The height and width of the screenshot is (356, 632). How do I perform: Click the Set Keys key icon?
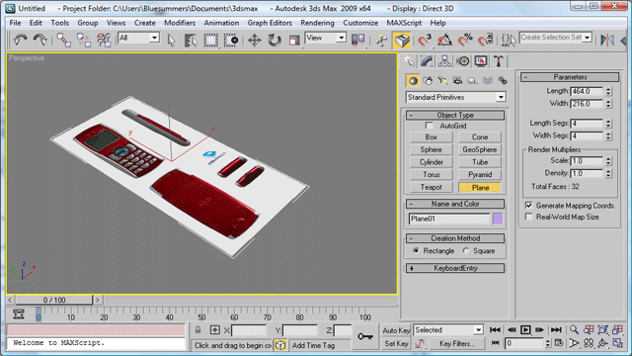[365, 336]
